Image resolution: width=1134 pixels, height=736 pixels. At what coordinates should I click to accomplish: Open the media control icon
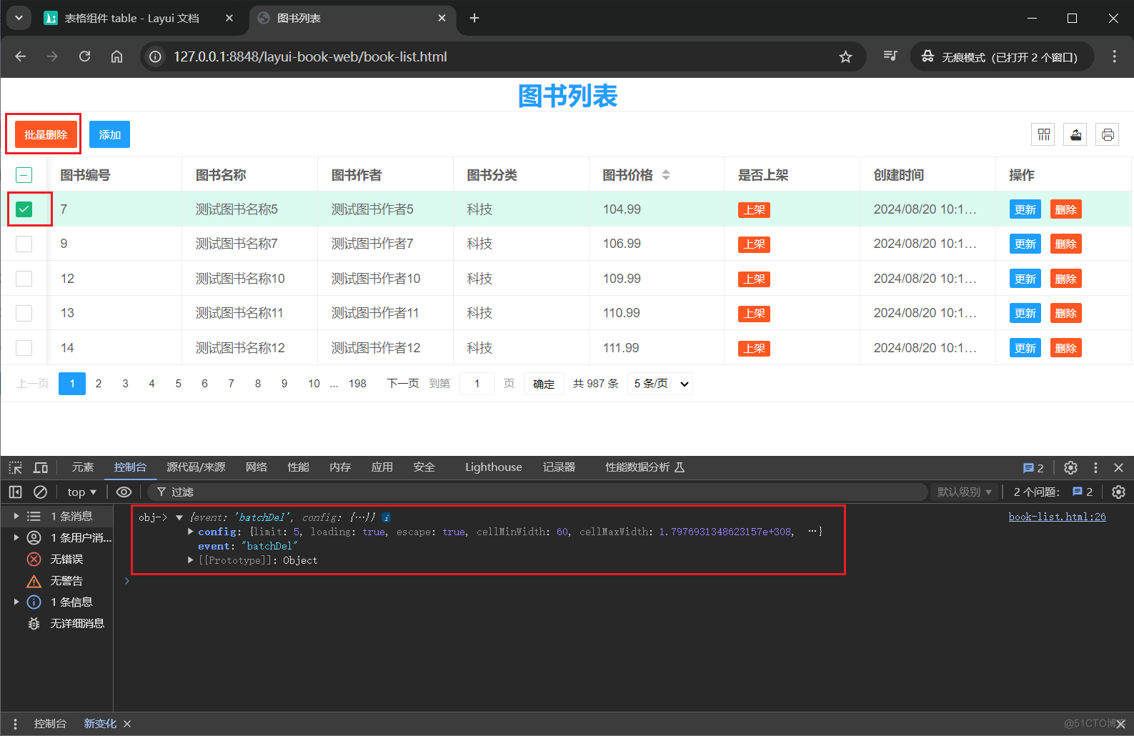point(890,56)
